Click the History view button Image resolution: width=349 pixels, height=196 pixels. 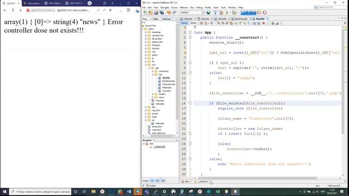pyautogui.click(x=194, y=23)
